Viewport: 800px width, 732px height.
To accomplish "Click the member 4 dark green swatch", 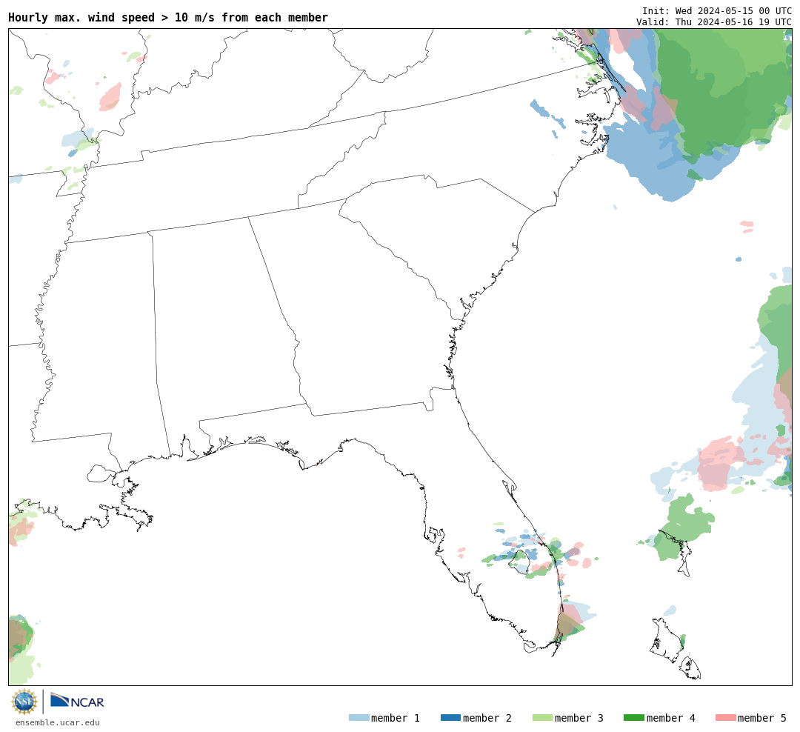I will pyautogui.click(x=633, y=718).
